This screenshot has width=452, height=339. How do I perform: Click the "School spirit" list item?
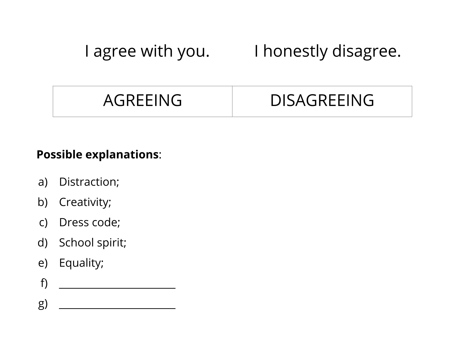(93, 243)
